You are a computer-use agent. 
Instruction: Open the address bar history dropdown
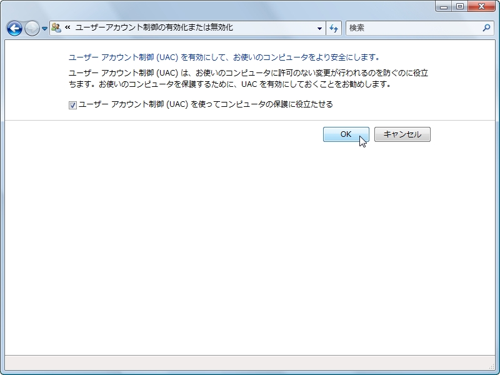point(319,28)
